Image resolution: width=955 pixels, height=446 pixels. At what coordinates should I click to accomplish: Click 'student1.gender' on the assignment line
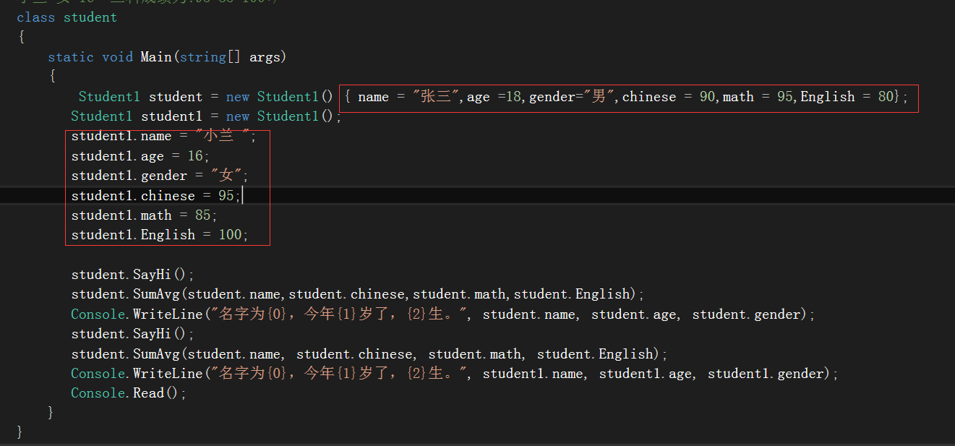pos(129,176)
